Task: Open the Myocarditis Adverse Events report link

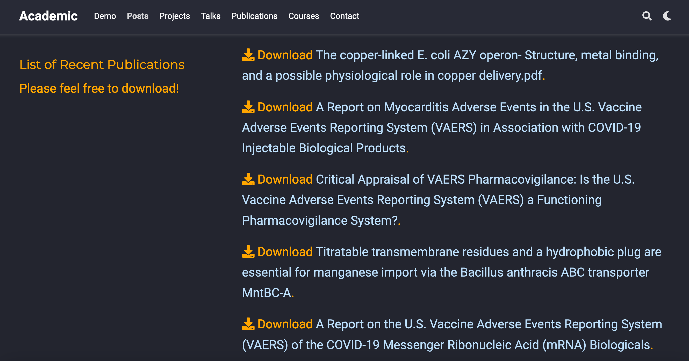Action: (442, 128)
